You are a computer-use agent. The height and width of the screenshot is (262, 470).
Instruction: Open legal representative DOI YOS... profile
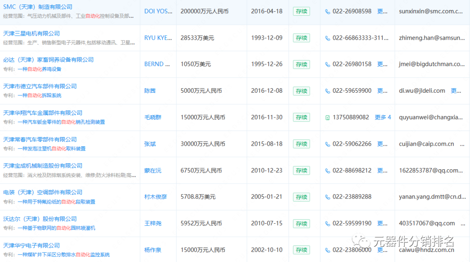click(158, 11)
